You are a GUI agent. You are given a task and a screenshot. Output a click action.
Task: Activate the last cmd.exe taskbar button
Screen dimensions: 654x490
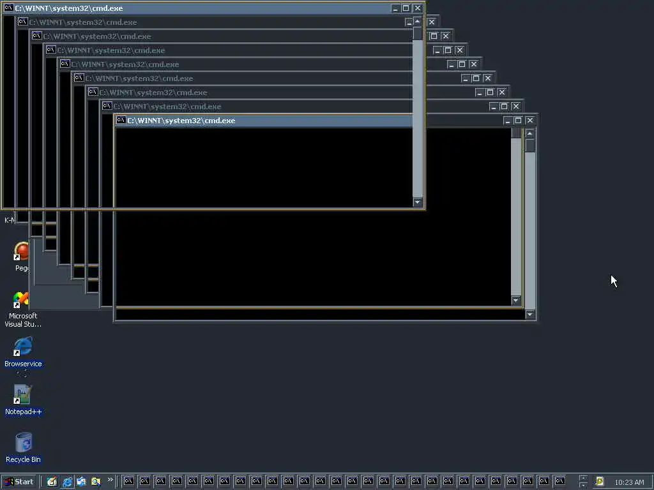click(x=559, y=481)
